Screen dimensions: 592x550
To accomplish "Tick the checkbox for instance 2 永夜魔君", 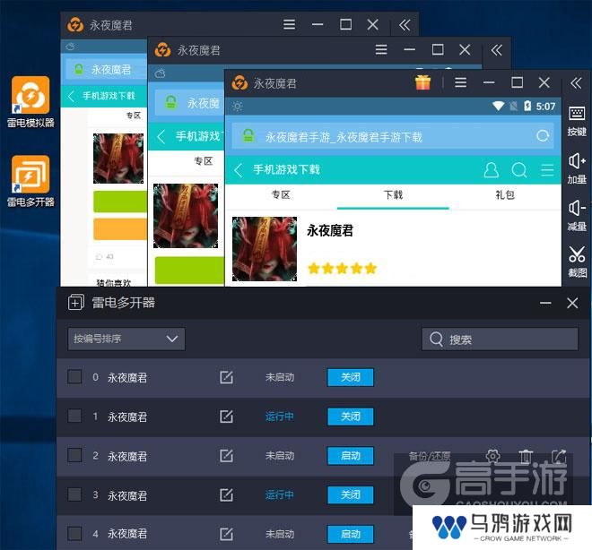I will coord(74,455).
